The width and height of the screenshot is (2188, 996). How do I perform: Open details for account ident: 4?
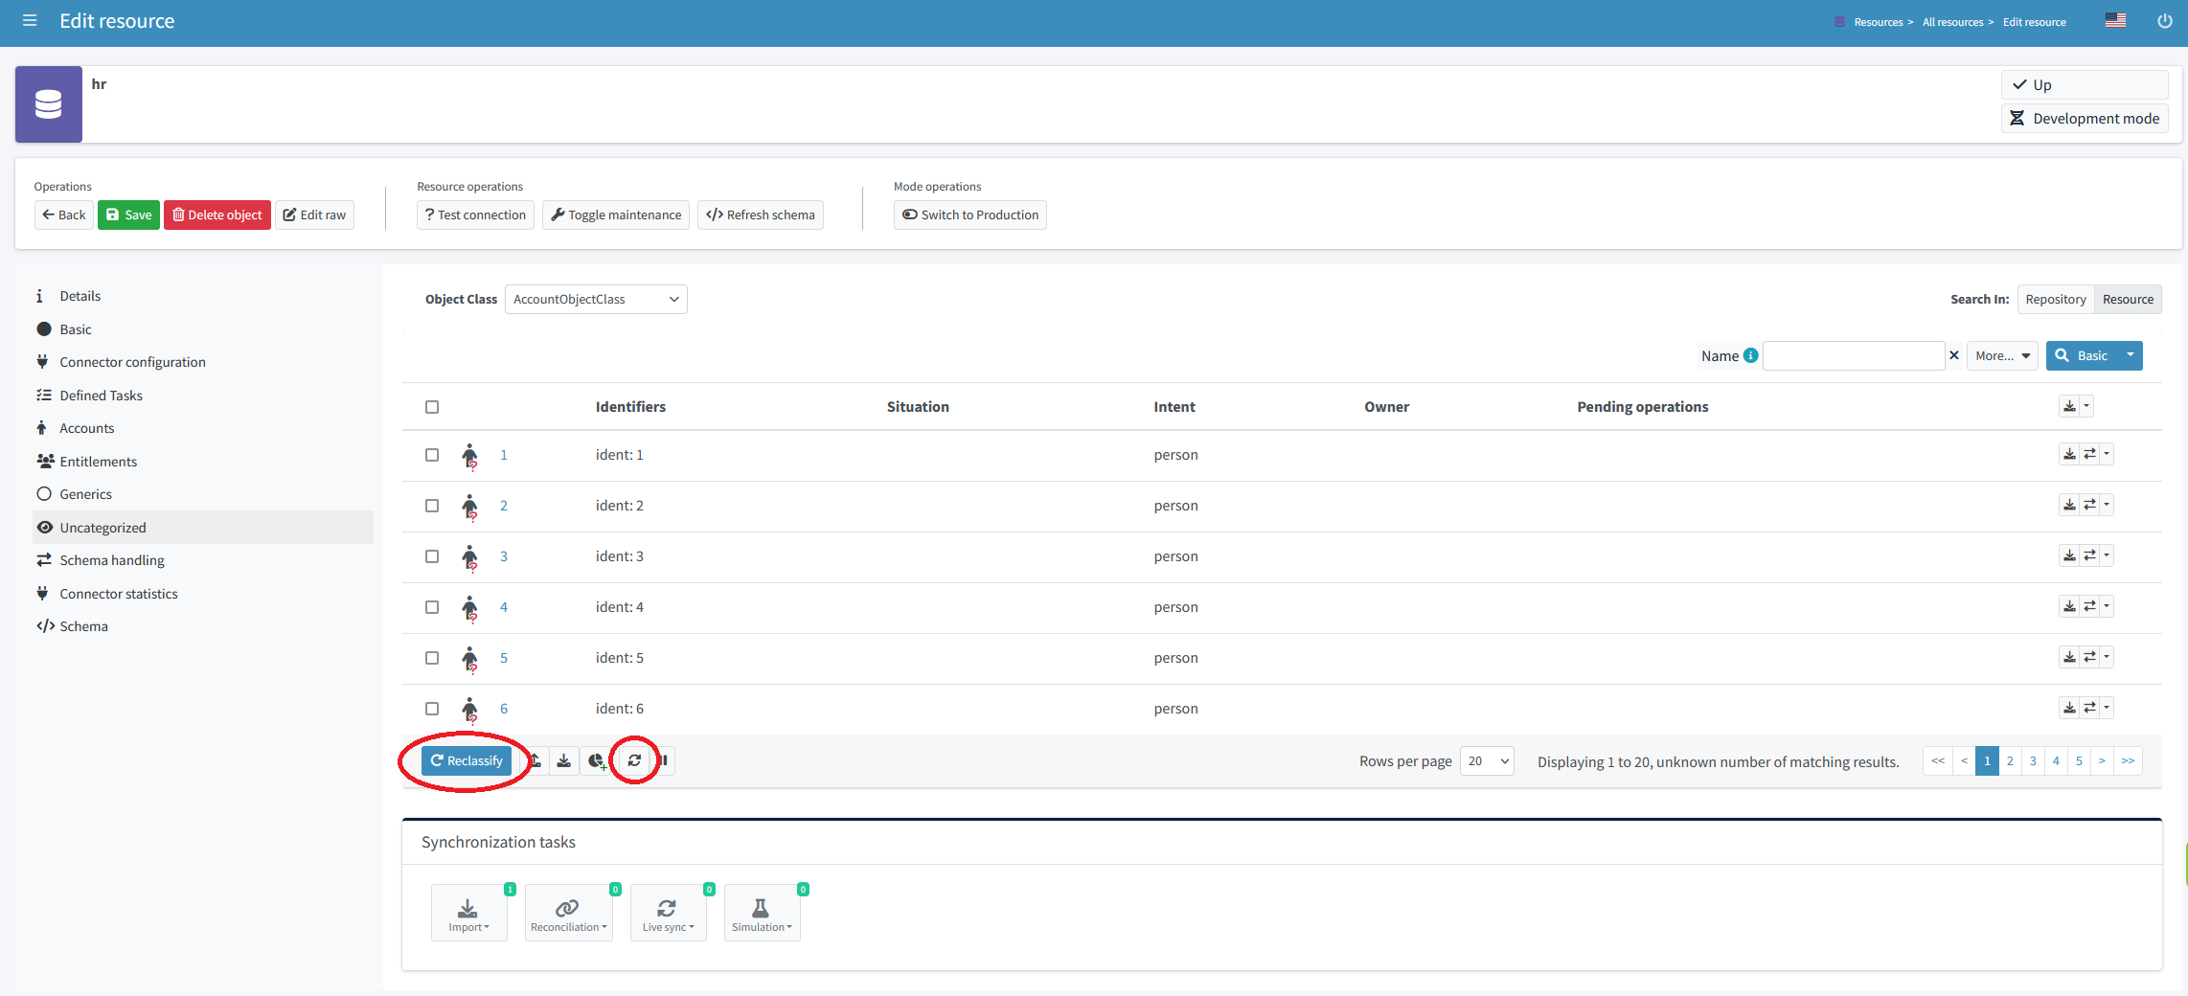tap(505, 607)
